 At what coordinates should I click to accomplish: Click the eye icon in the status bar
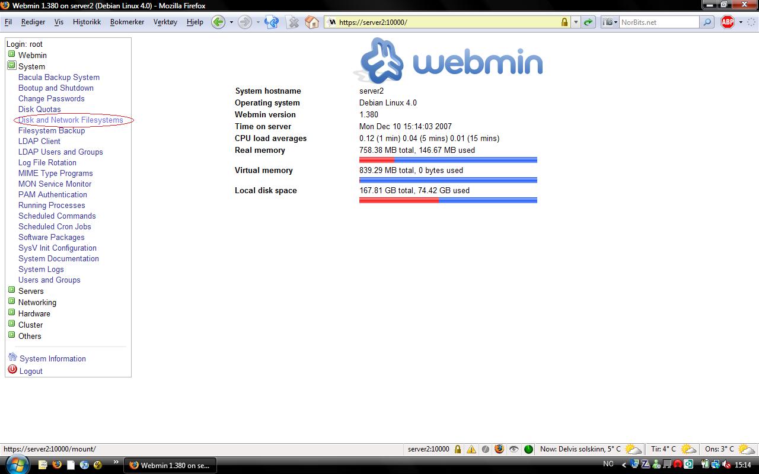pos(514,449)
